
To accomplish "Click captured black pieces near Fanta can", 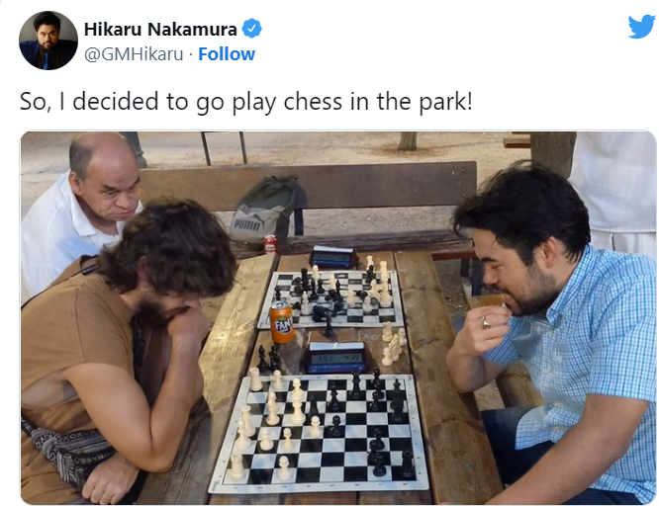I will tap(269, 359).
